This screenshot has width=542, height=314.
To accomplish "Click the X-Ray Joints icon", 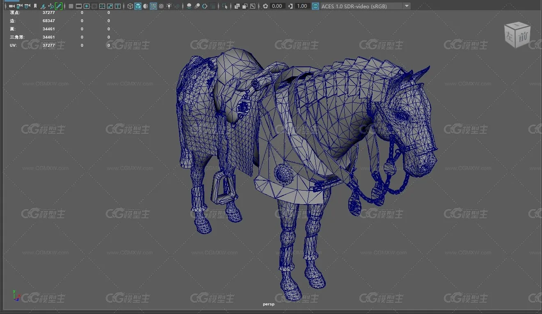I will point(253,6).
